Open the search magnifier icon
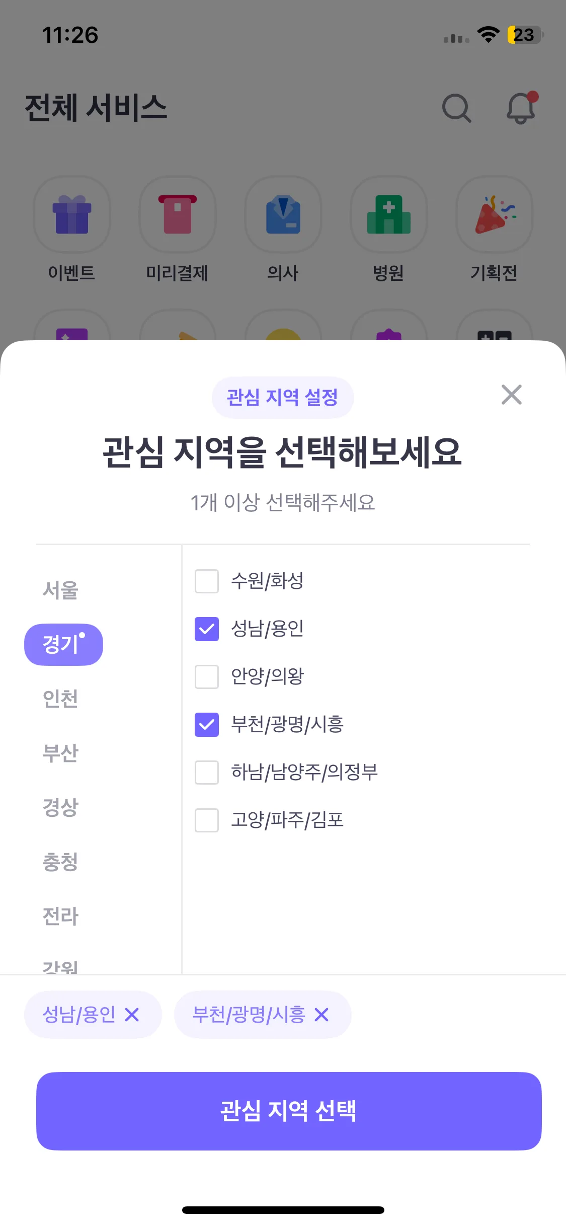 point(456,108)
